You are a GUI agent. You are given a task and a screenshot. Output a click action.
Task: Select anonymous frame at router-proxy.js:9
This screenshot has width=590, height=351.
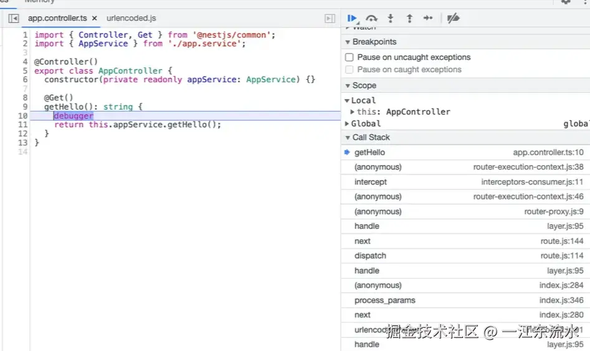465,211
